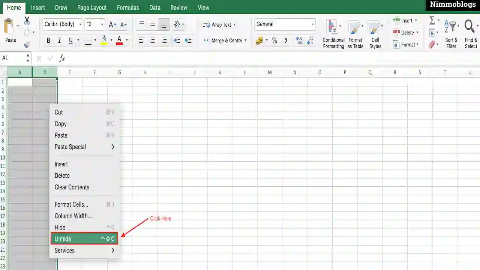Toggle bold formatting
The image size is (480, 270).
(x=48, y=40)
